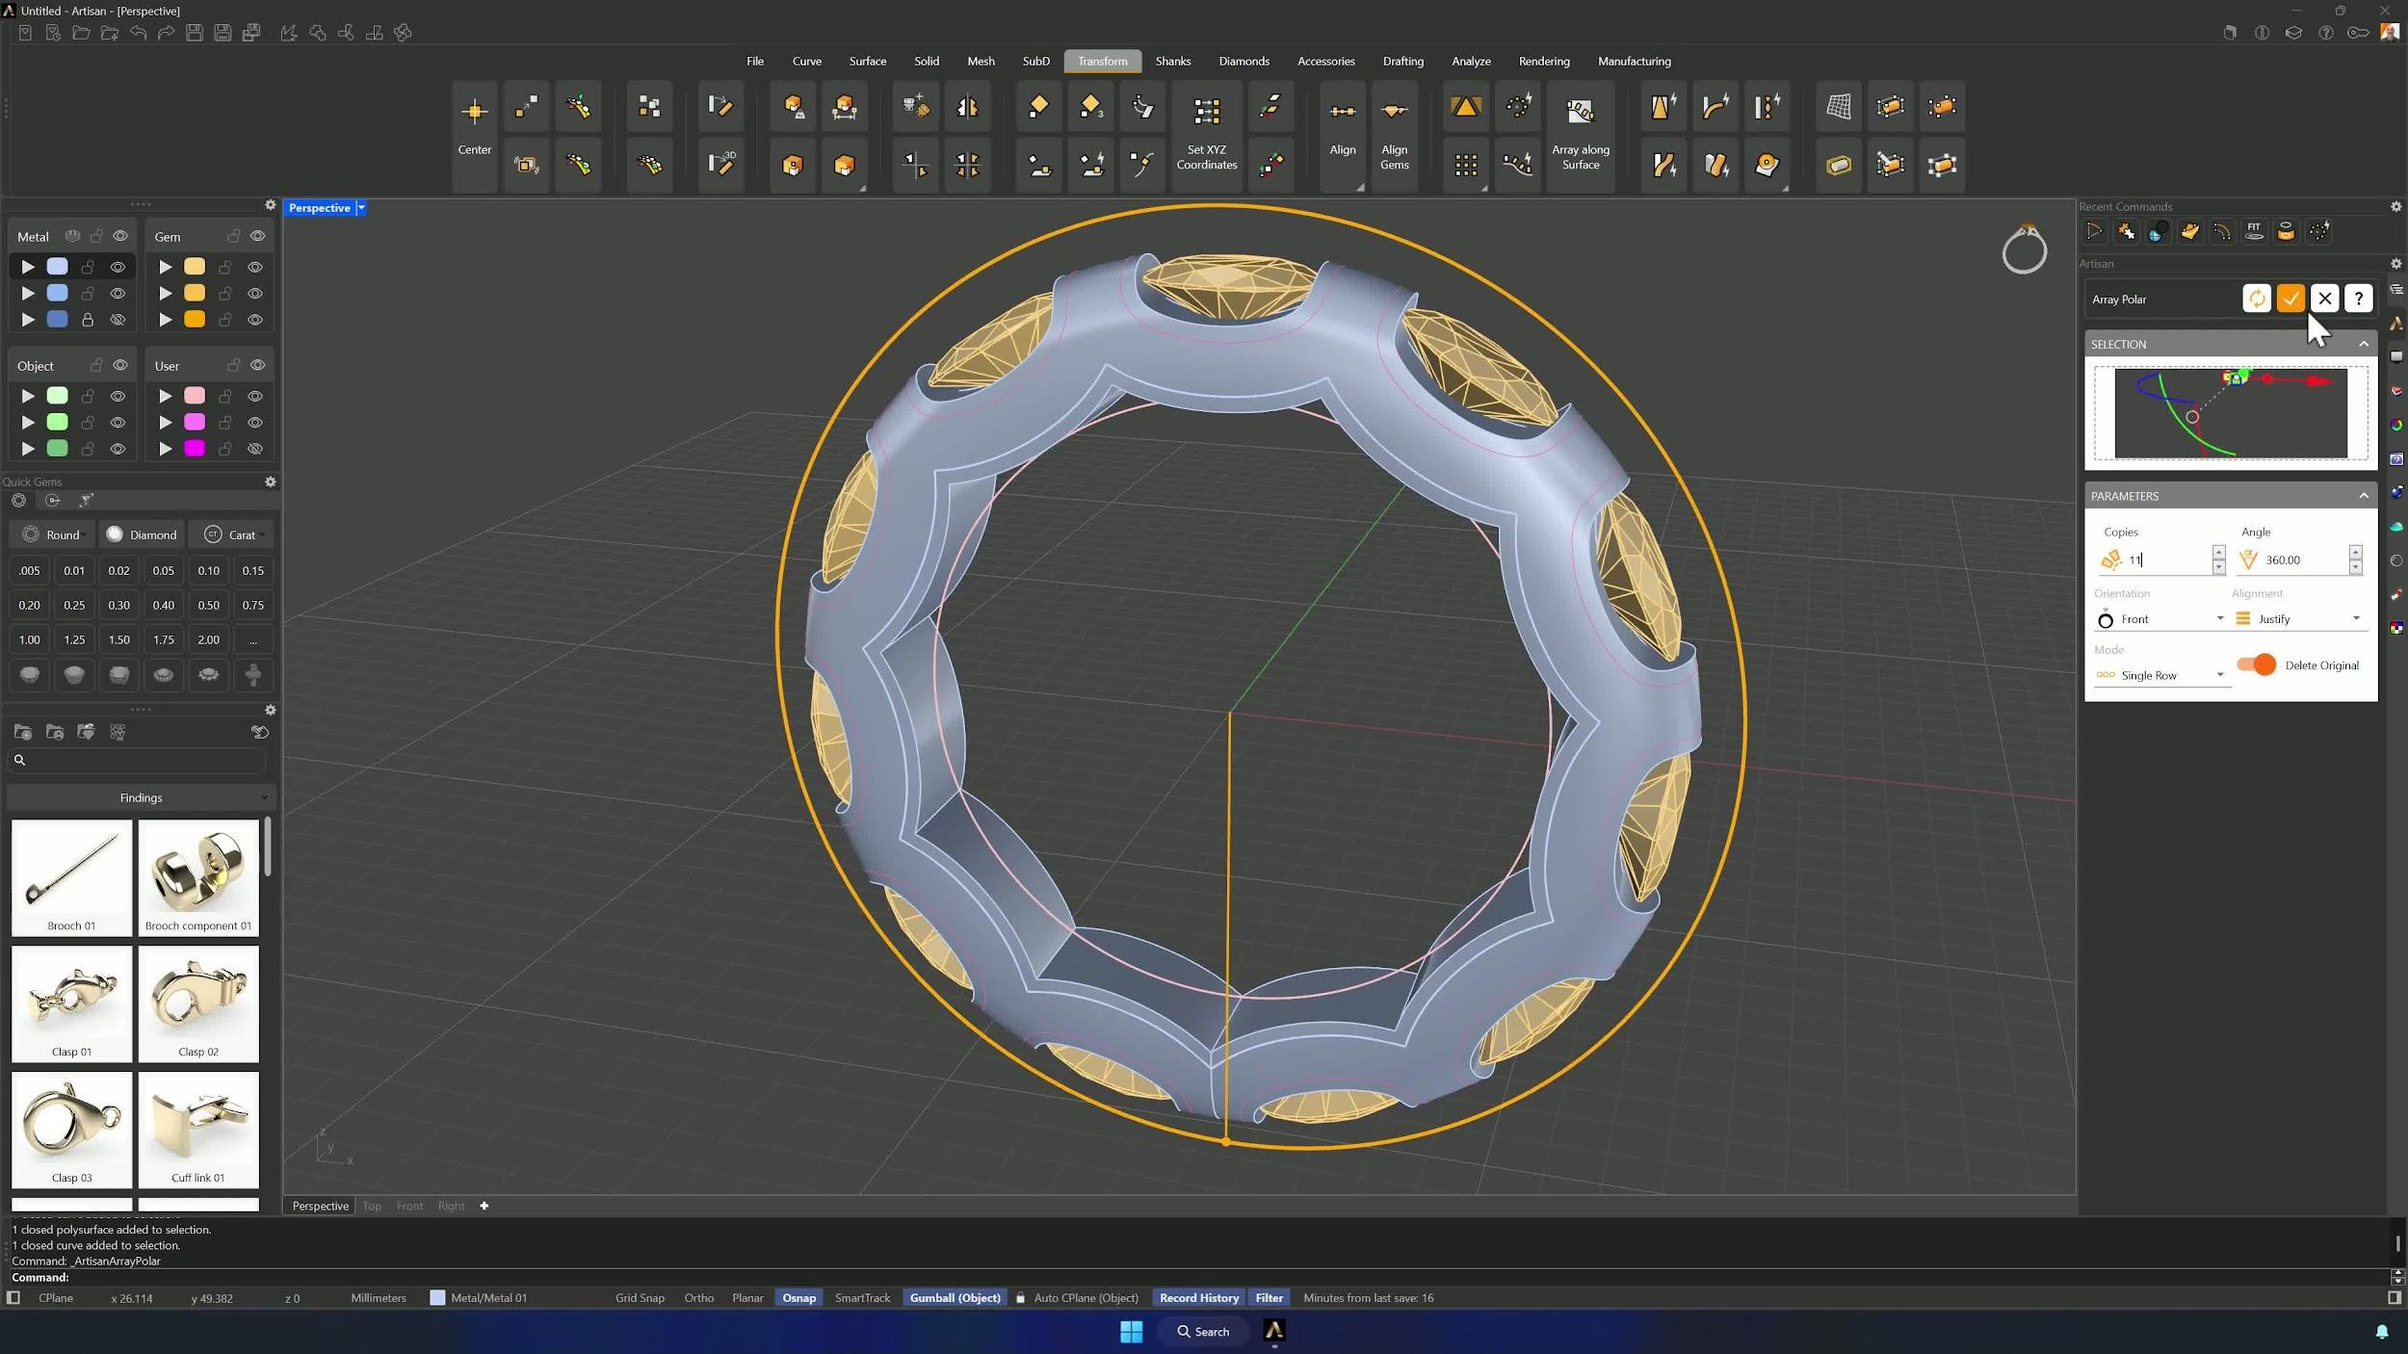
Task: Switch to the Top viewport tab
Action: pyautogui.click(x=372, y=1206)
